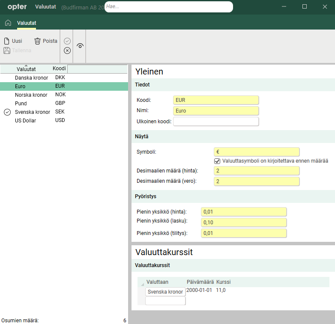This screenshot has height=324, width=335.
Task: Create new currency with Uusi
Action: point(13,41)
